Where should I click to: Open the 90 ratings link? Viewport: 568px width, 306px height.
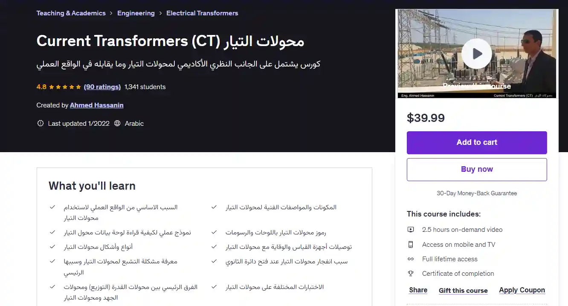click(102, 87)
